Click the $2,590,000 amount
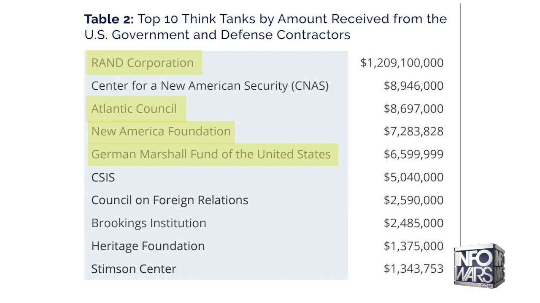Screen dimensions: 540x303 pyautogui.click(x=413, y=200)
